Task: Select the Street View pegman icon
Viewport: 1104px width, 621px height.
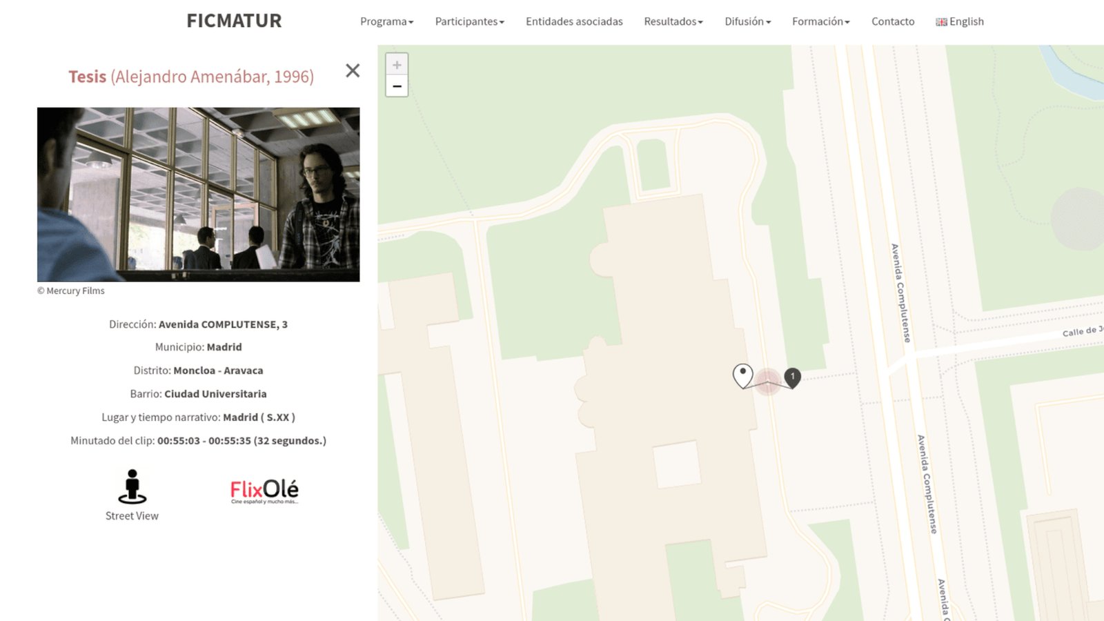Action: tap(132, 486)
